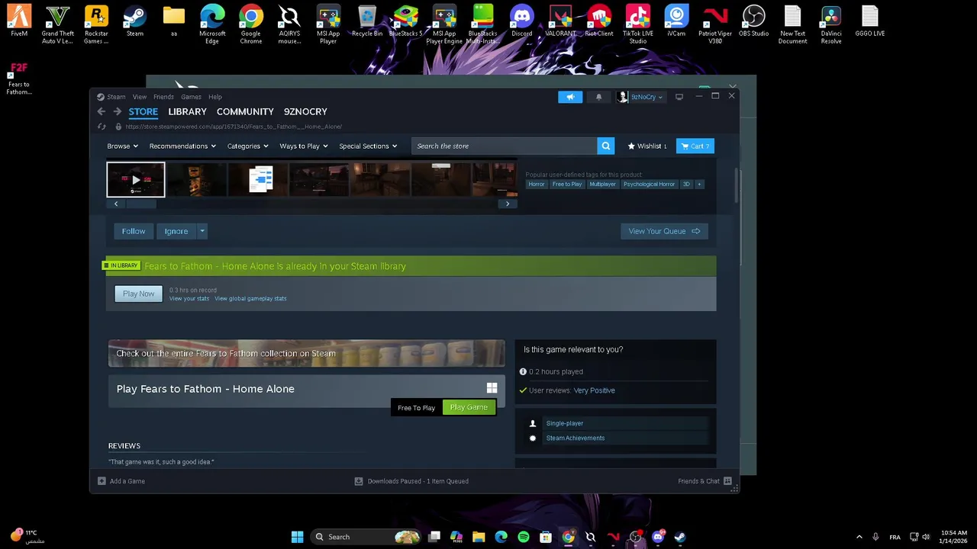977x549 pixels.
Task: Open the Fears to Fathom collection banner
Action: click(x=306, y=353)
